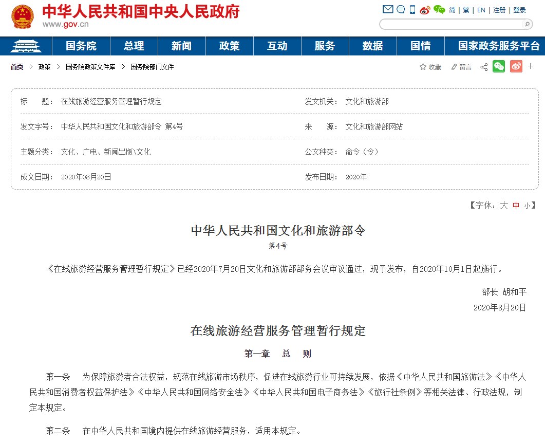
Task: Click the email envelope icon in header
Action: tap(389, 9)
